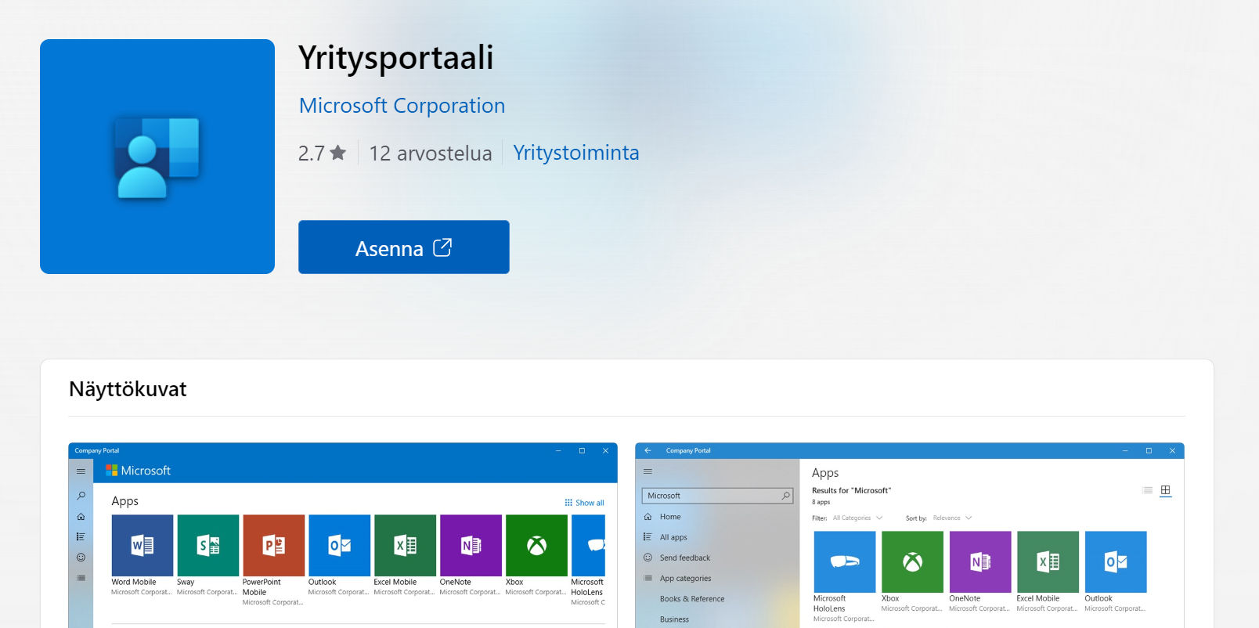
Task: Click the Asenna install button
Action: [x=403, y=247]
